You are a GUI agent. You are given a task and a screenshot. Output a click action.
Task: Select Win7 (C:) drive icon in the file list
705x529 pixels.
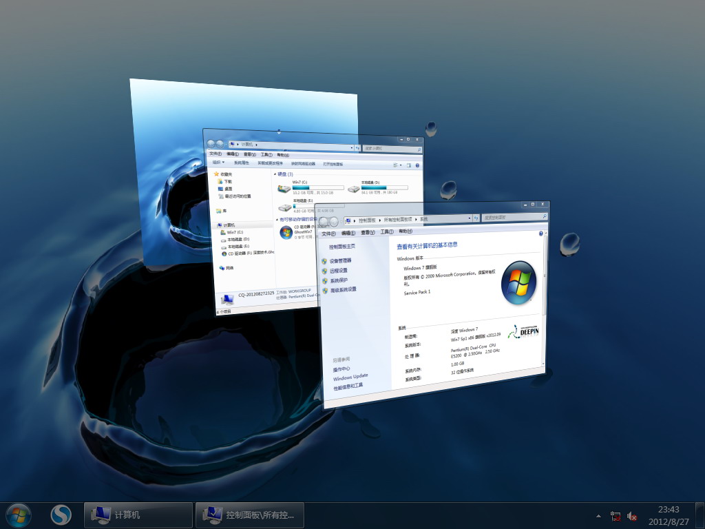tap(284, 189)
